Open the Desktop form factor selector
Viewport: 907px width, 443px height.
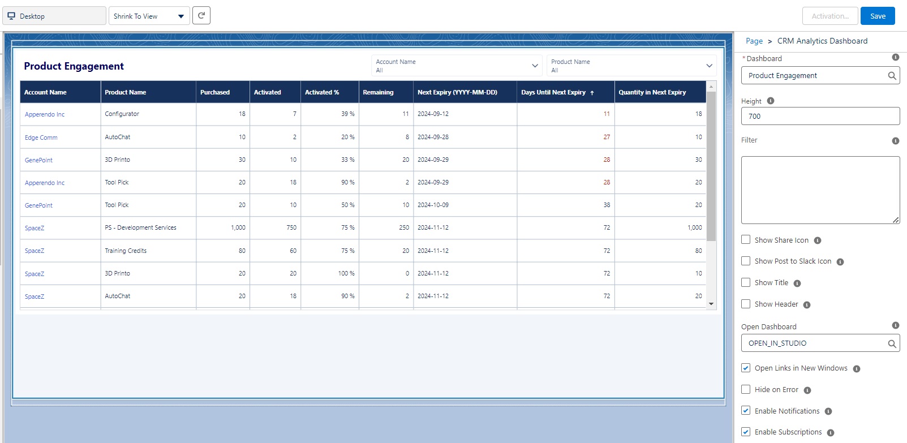54,16
